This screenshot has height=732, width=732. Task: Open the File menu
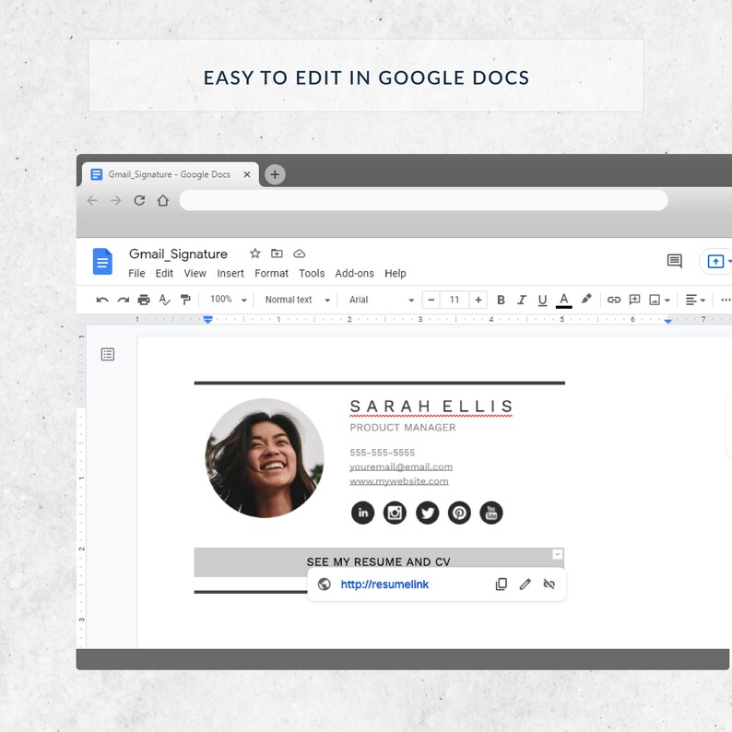(x=136, y=273)
